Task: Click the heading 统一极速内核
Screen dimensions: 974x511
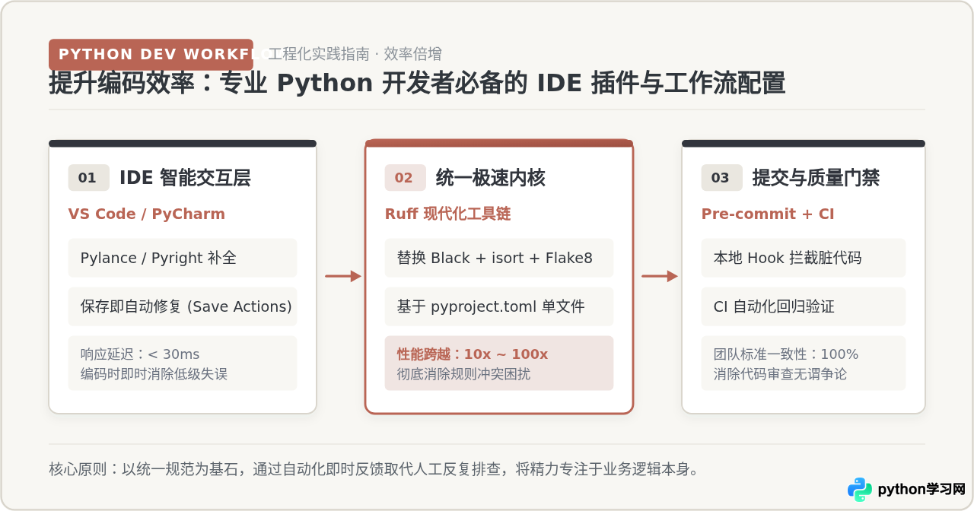Action: (490, 178)
